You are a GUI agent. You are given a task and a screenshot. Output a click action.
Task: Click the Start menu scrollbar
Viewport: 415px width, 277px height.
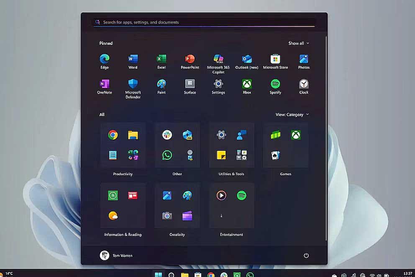(326, 138)
